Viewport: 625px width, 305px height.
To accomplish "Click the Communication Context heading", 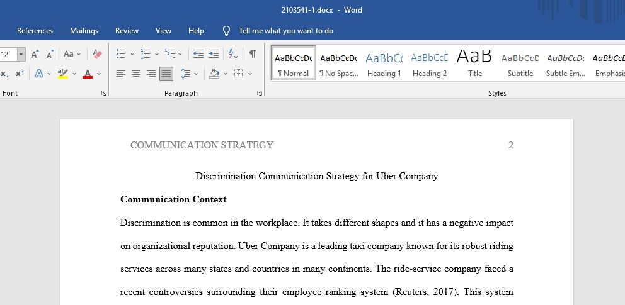I will (x=173, y=199).
